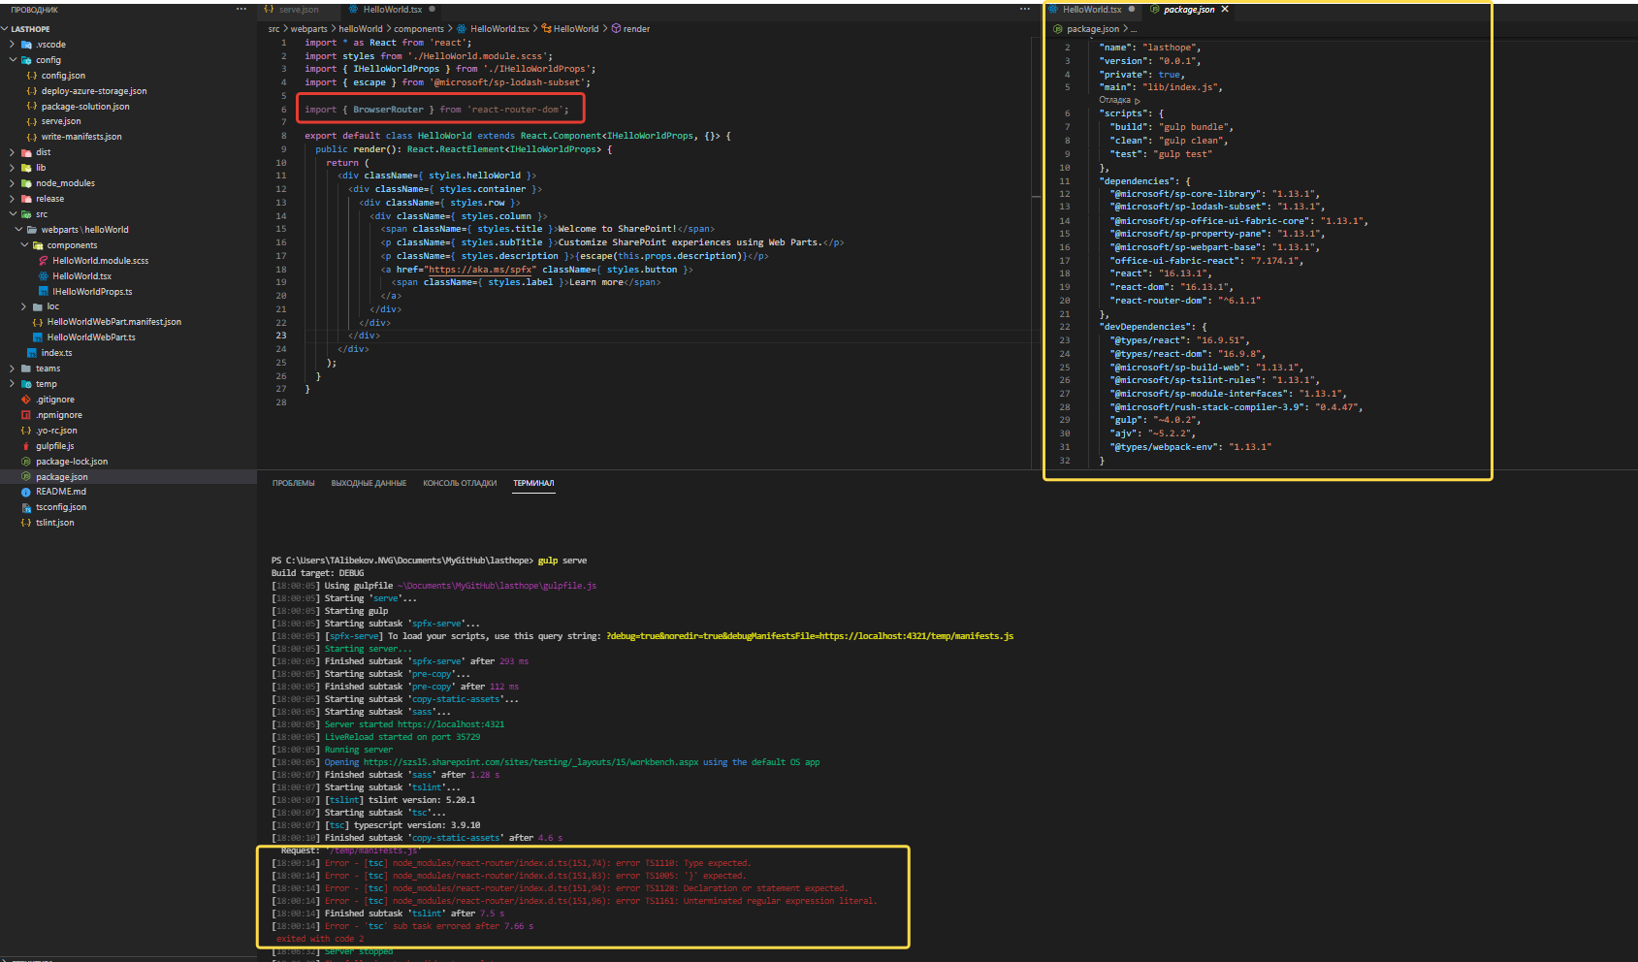Expand the loc folder chevron

coord(24,306)
